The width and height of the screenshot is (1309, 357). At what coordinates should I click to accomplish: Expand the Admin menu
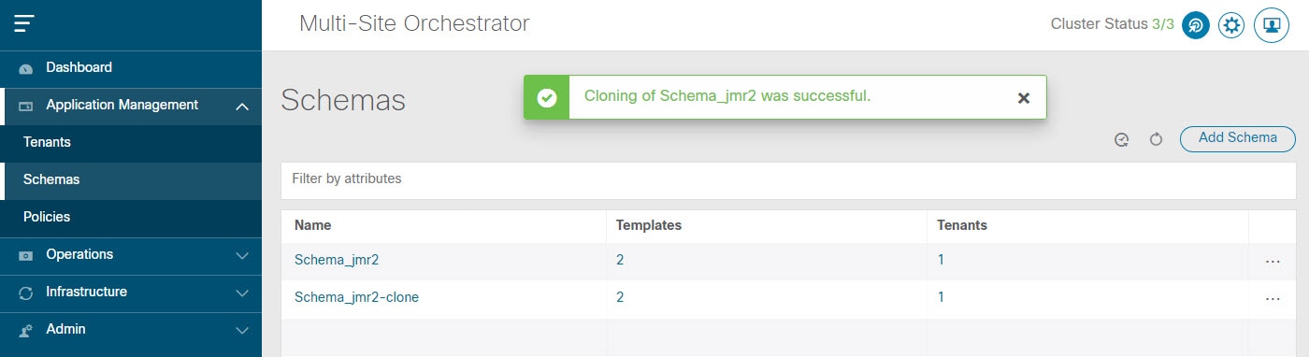click(131, 330)
